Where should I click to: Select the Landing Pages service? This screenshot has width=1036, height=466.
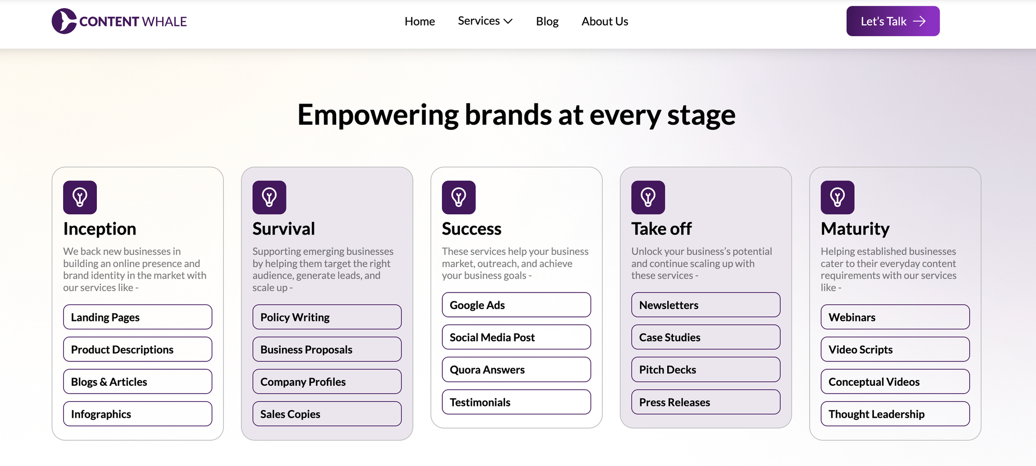click(x=138, y=317)
